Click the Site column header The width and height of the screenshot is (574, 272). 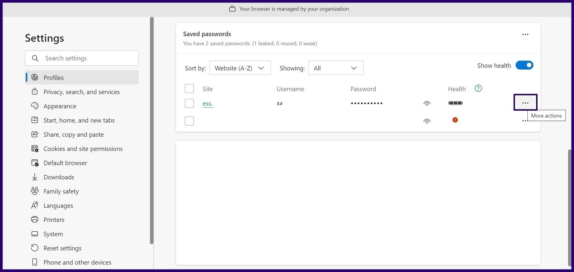[207, 89]
